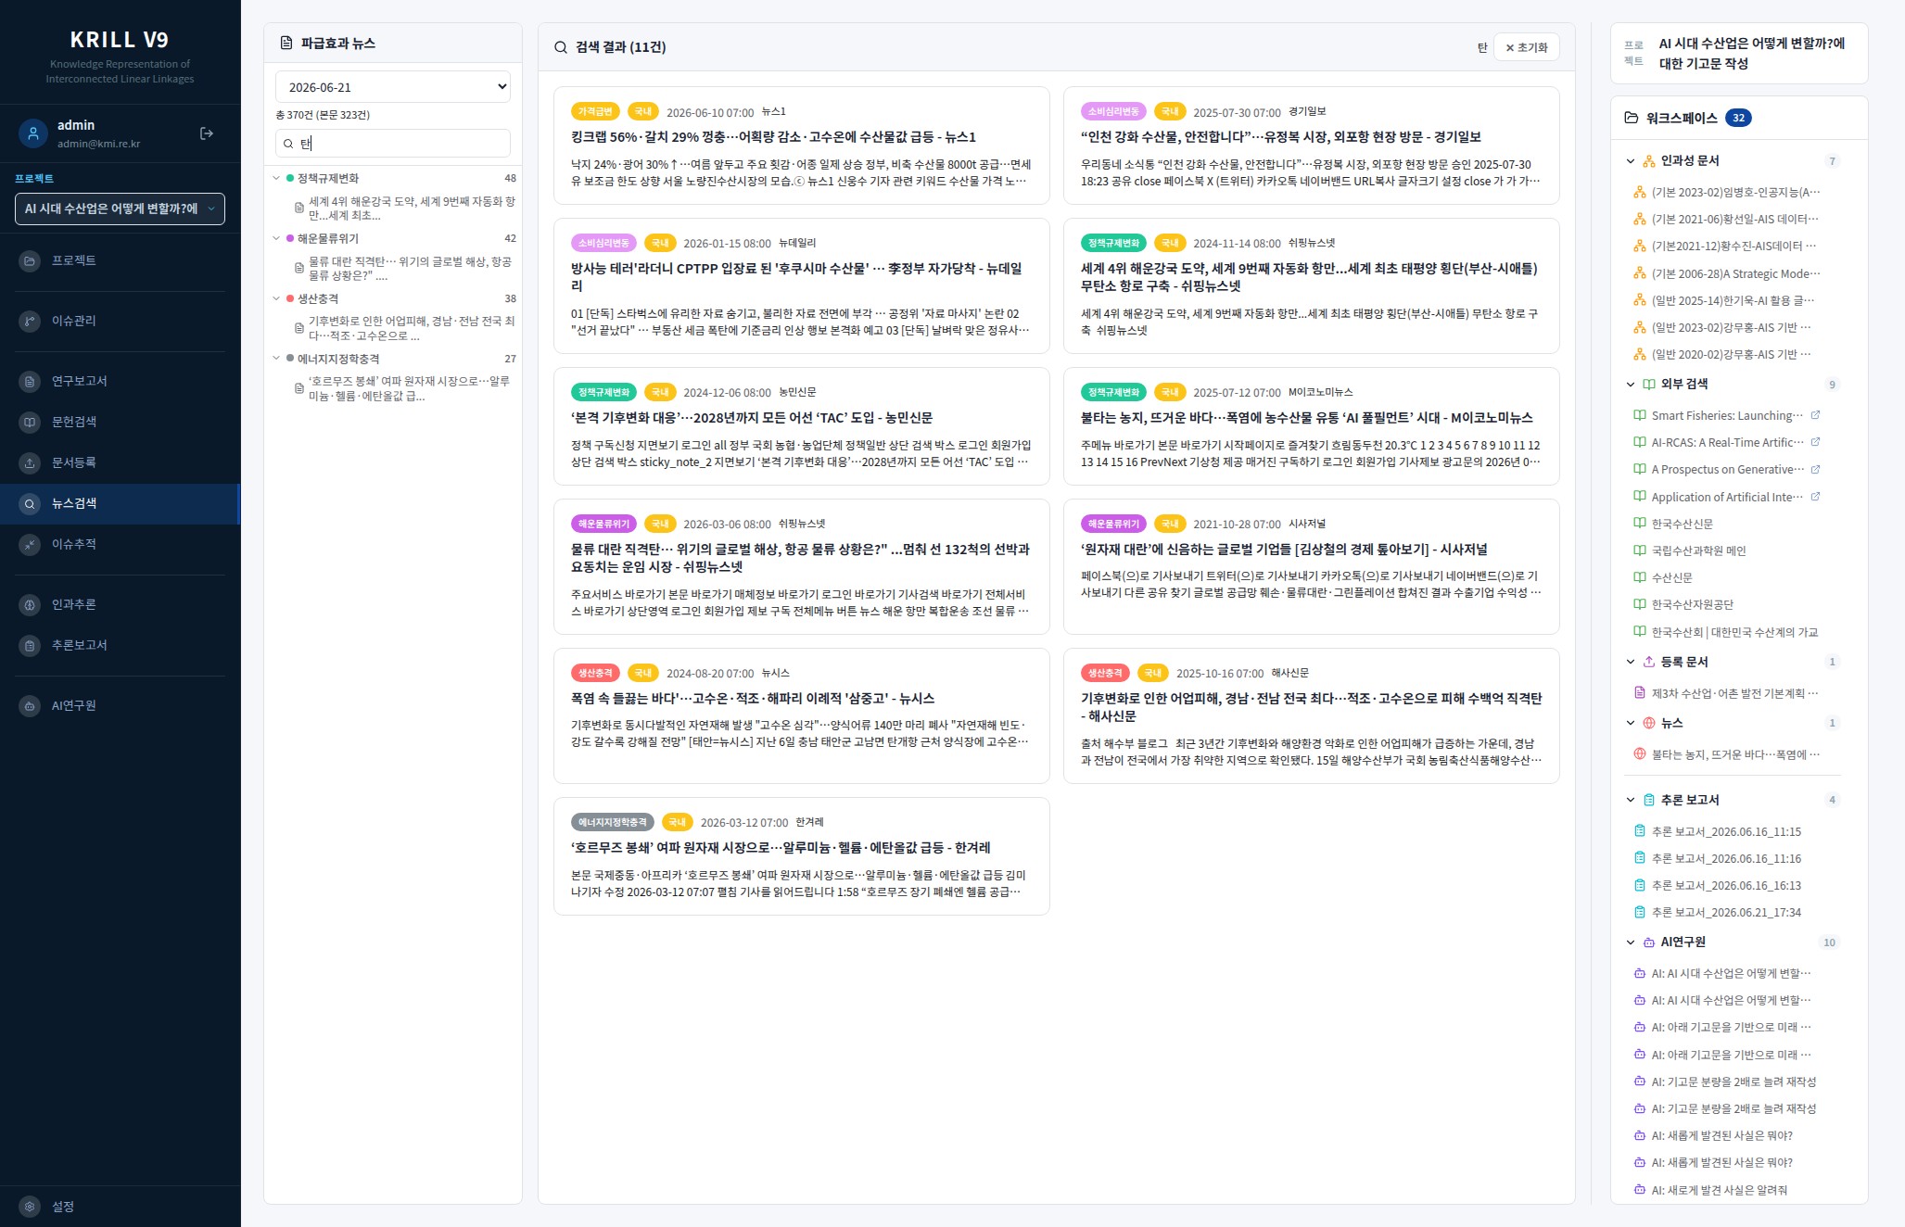
Task: Select 뉴스검색 menu item in sidebar
Action: 120,504
